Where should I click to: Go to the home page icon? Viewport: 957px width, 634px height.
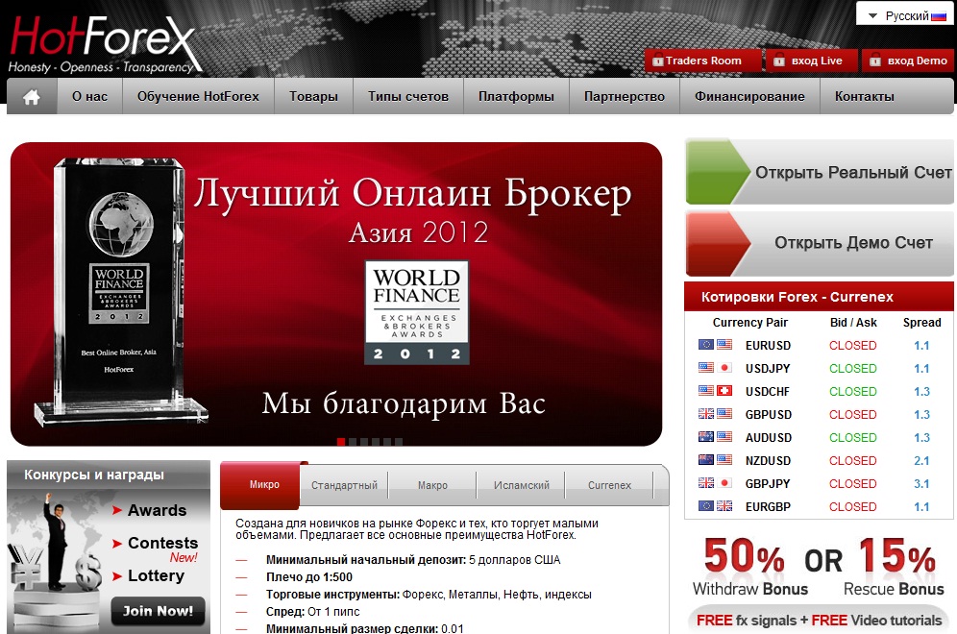tap(32, 96)
